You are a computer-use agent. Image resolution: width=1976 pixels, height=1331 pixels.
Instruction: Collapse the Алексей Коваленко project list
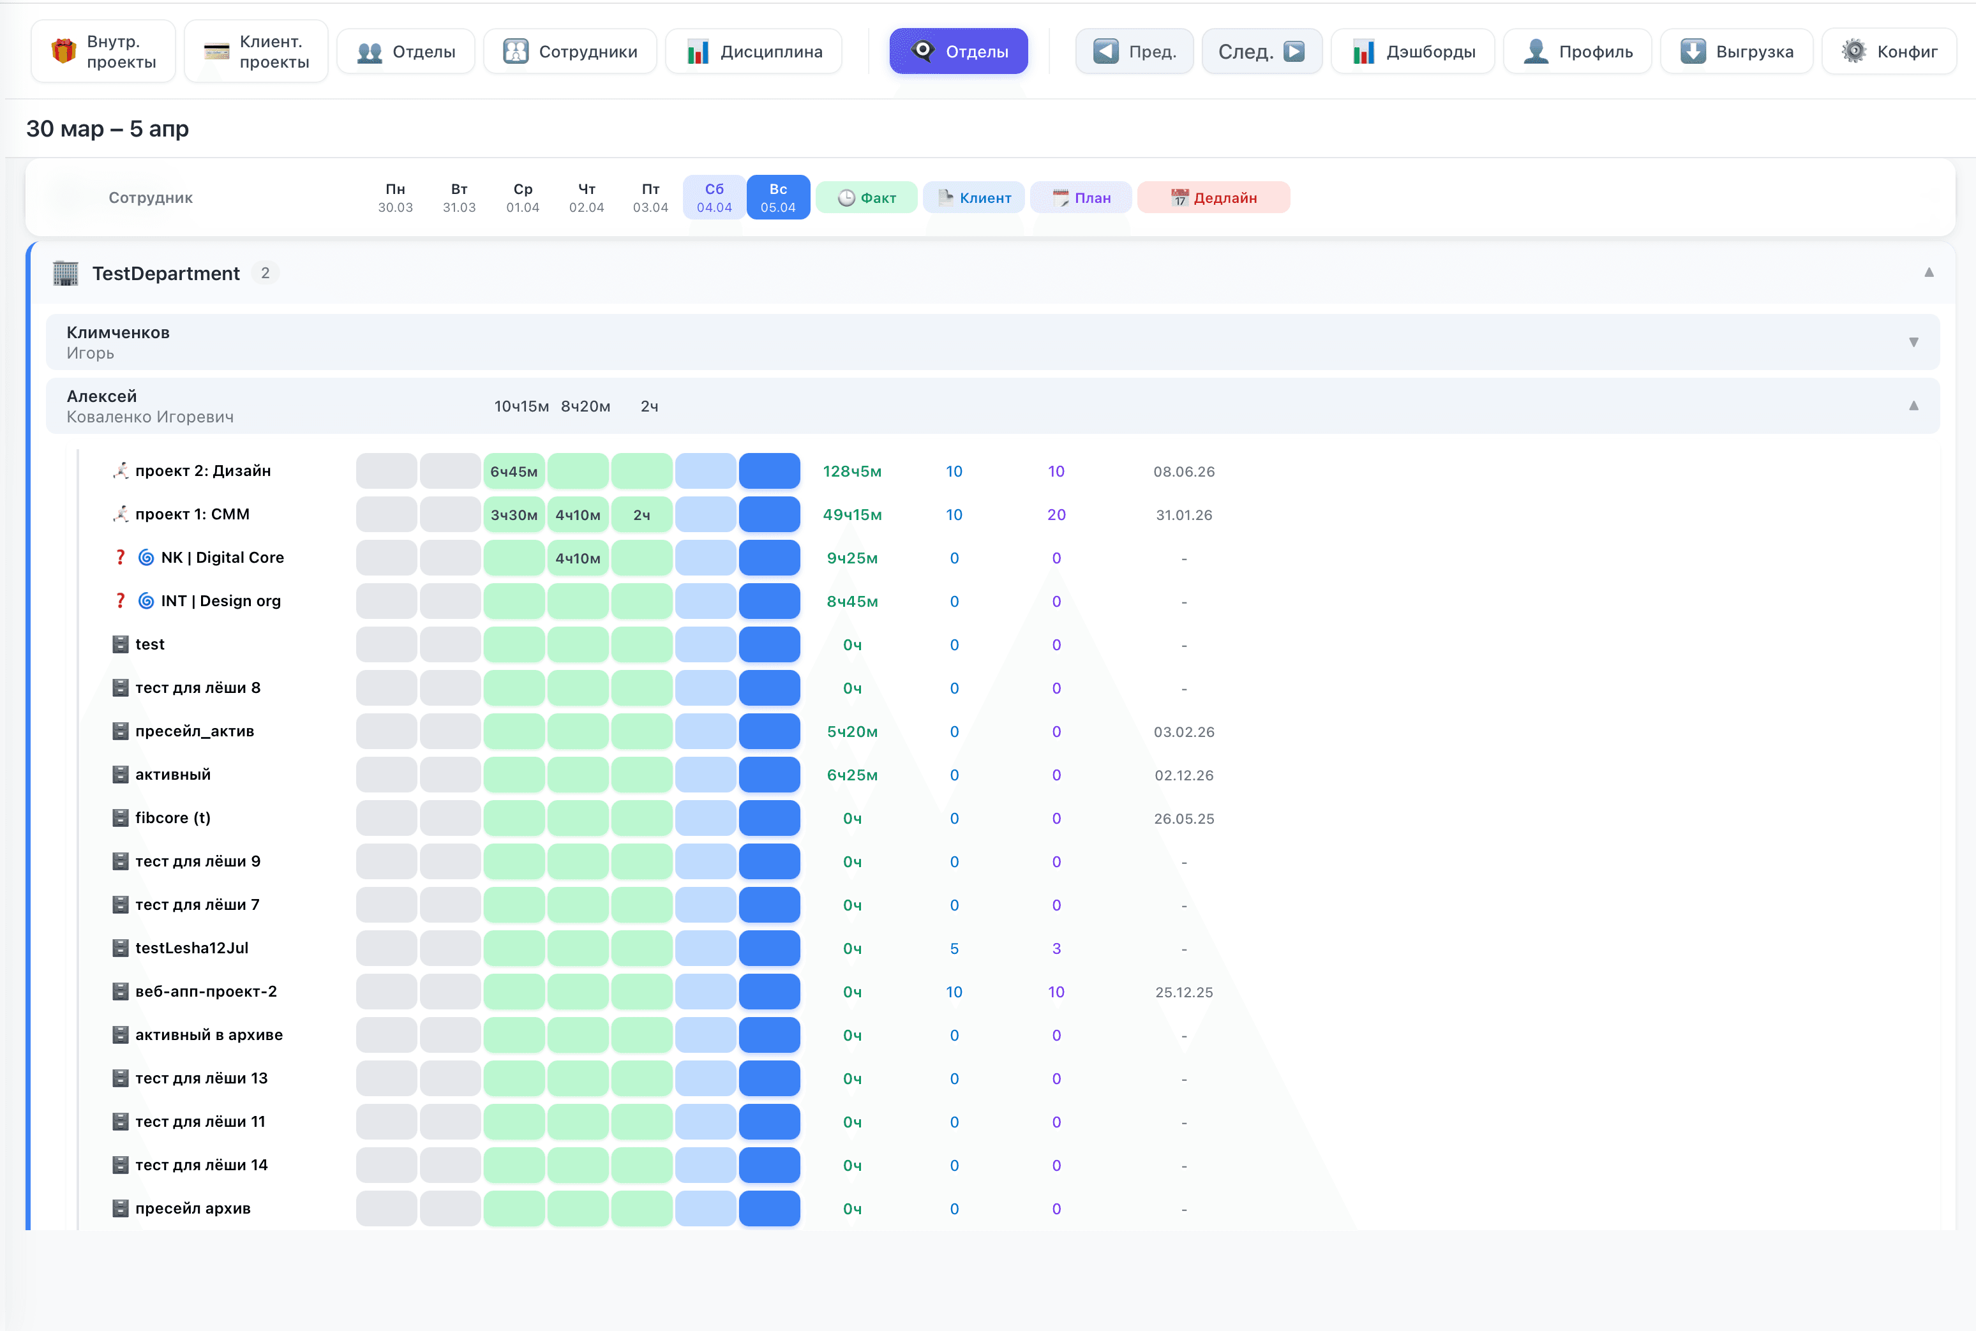tap(1913, 406)
